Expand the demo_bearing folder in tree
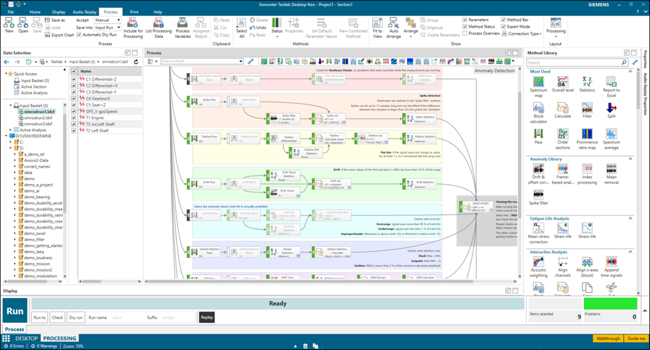The height and width of the screenshot is (350, 650). pyautogui.click(x=15, y=197)
